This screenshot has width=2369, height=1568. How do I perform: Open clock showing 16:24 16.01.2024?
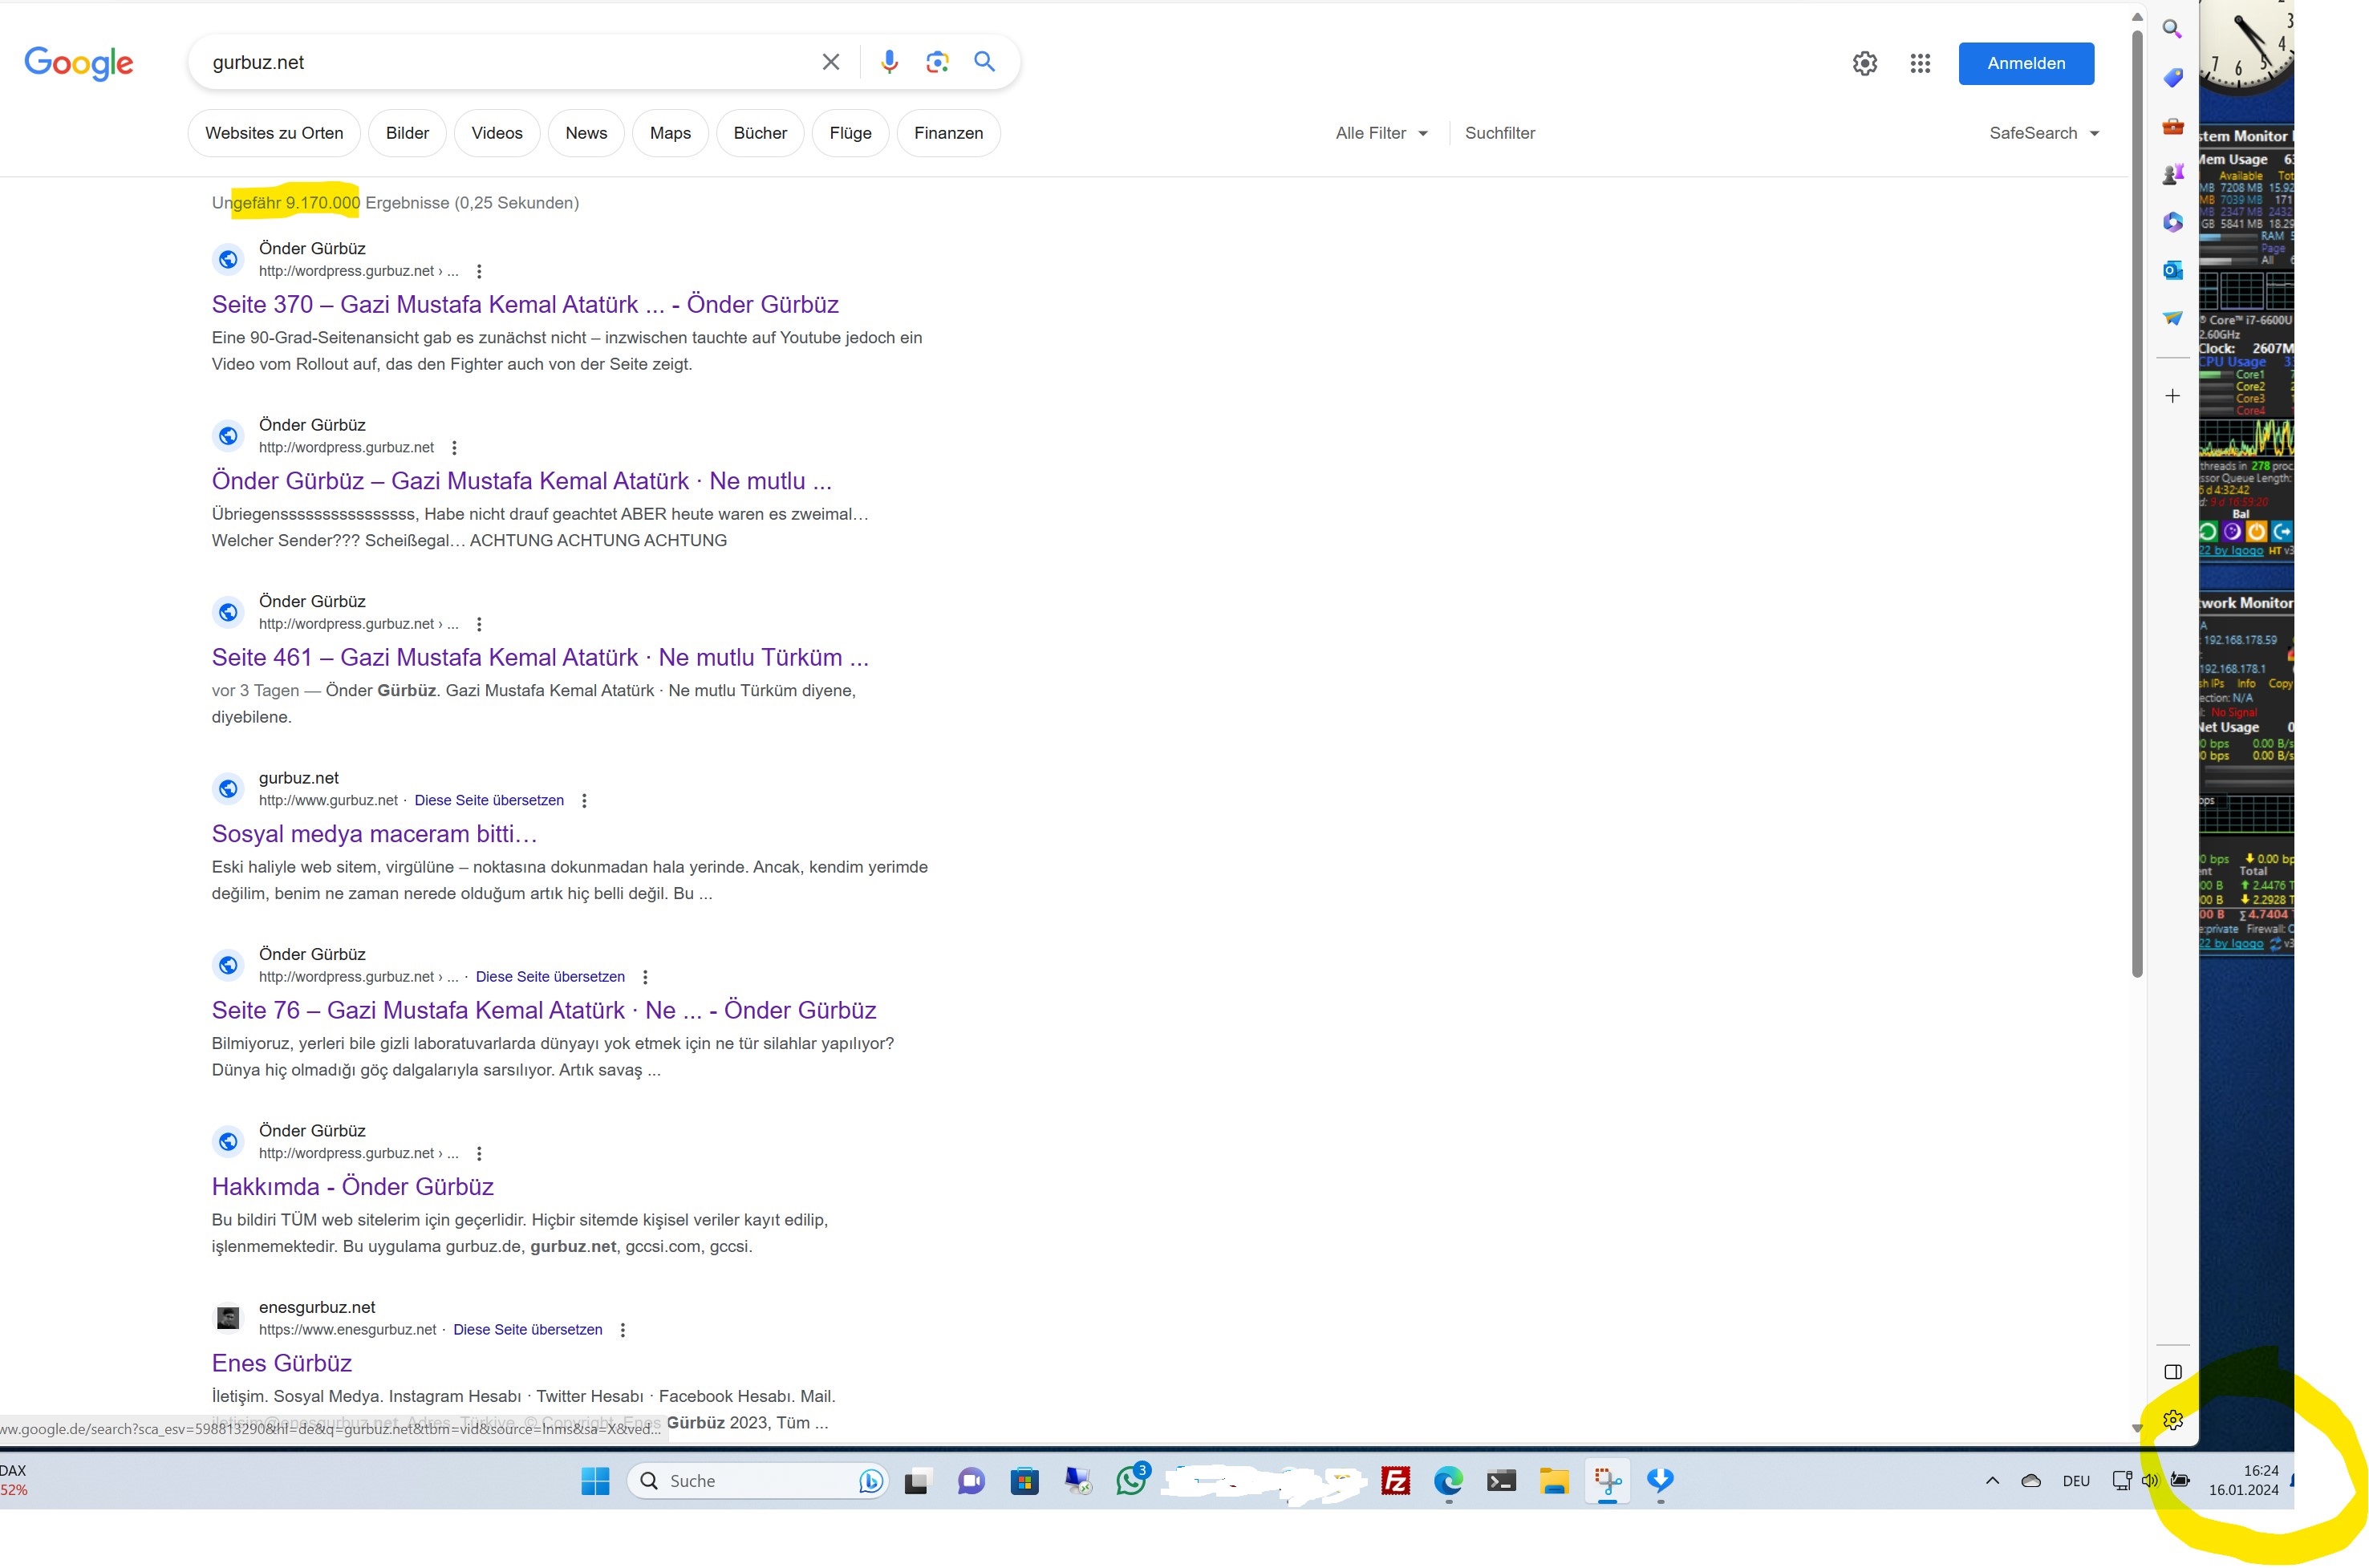tap(2244, 1480)
